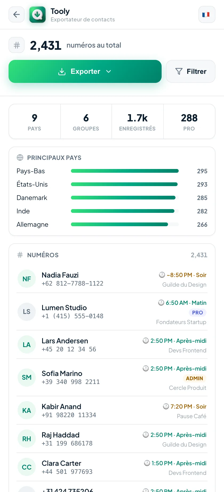Open the Filtrer button
This screenshot has height=492, width=224.
(x=191, y=71)
